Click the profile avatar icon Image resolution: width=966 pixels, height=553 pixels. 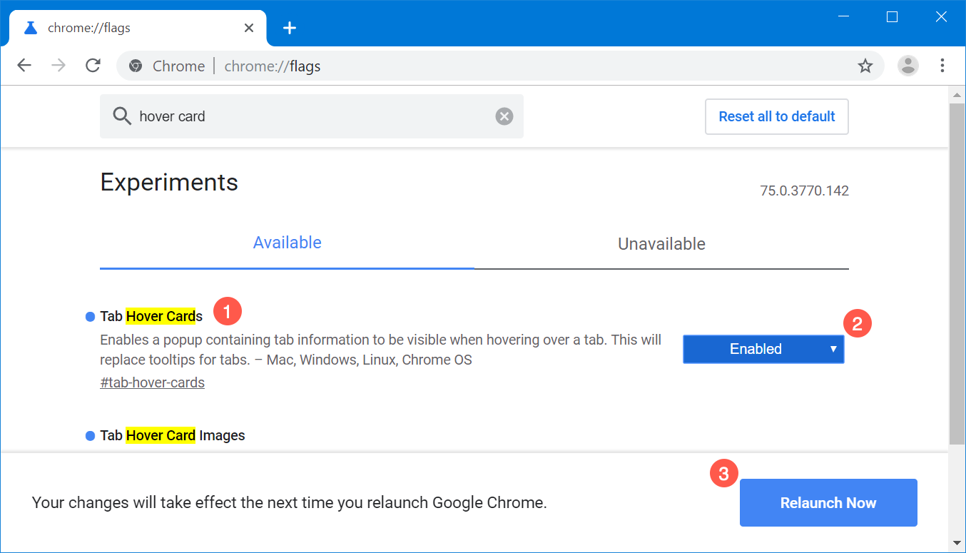coord(907,66)
